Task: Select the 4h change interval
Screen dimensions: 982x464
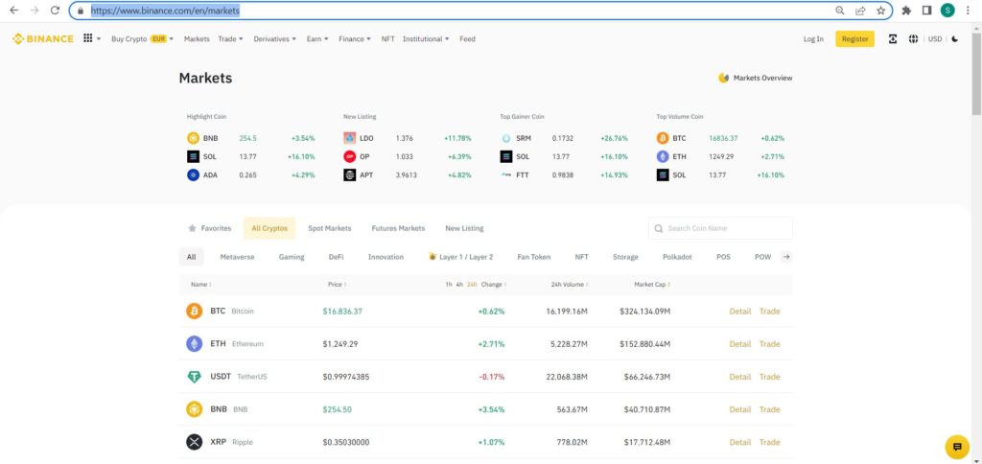Action: [459, 285]
